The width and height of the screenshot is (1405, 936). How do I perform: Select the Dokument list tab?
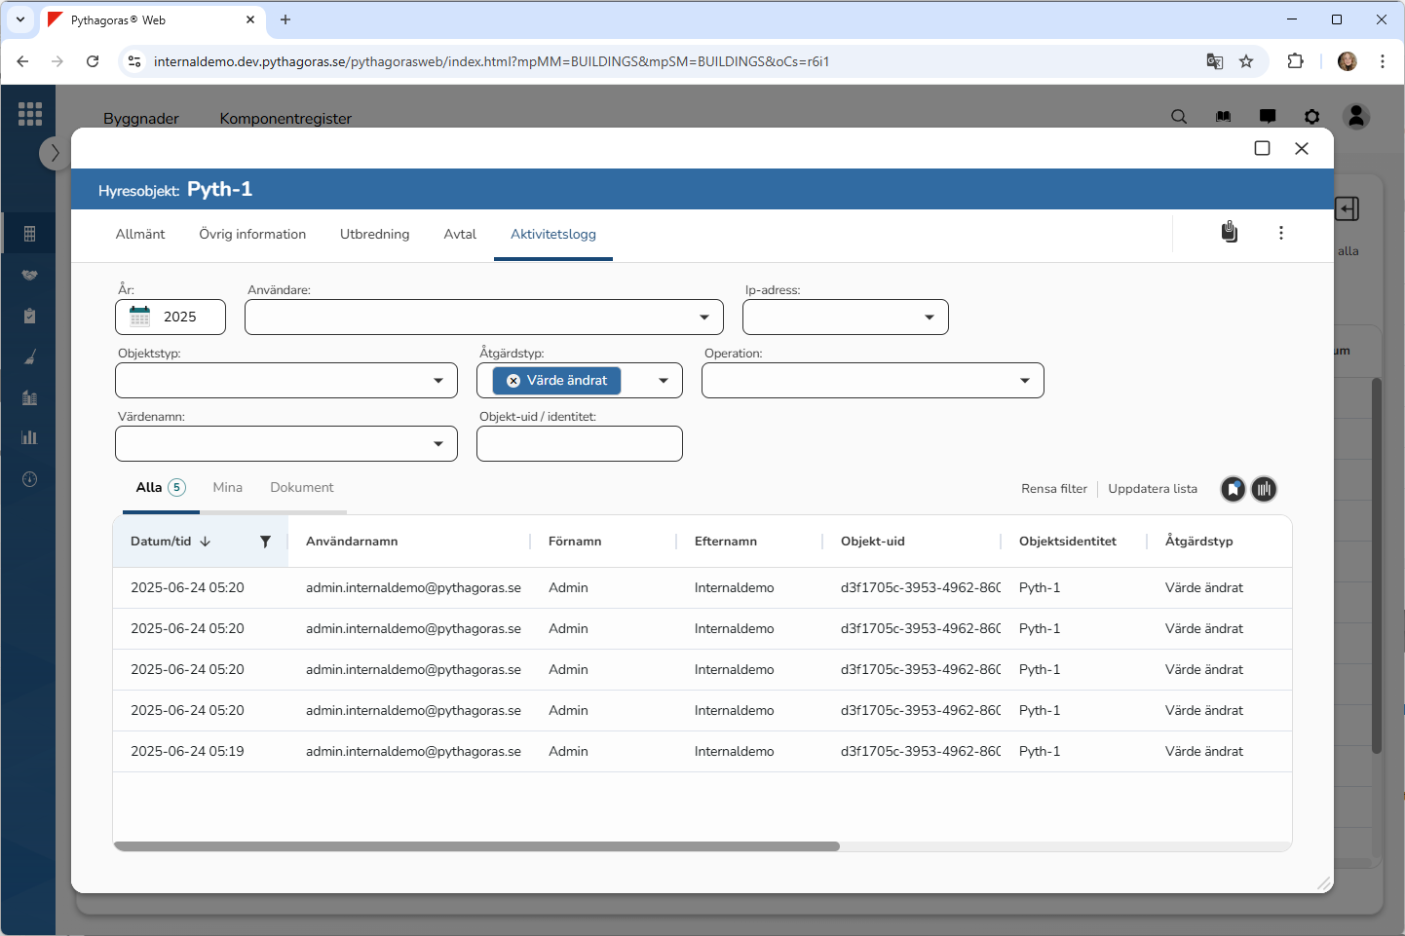(301, 487)
